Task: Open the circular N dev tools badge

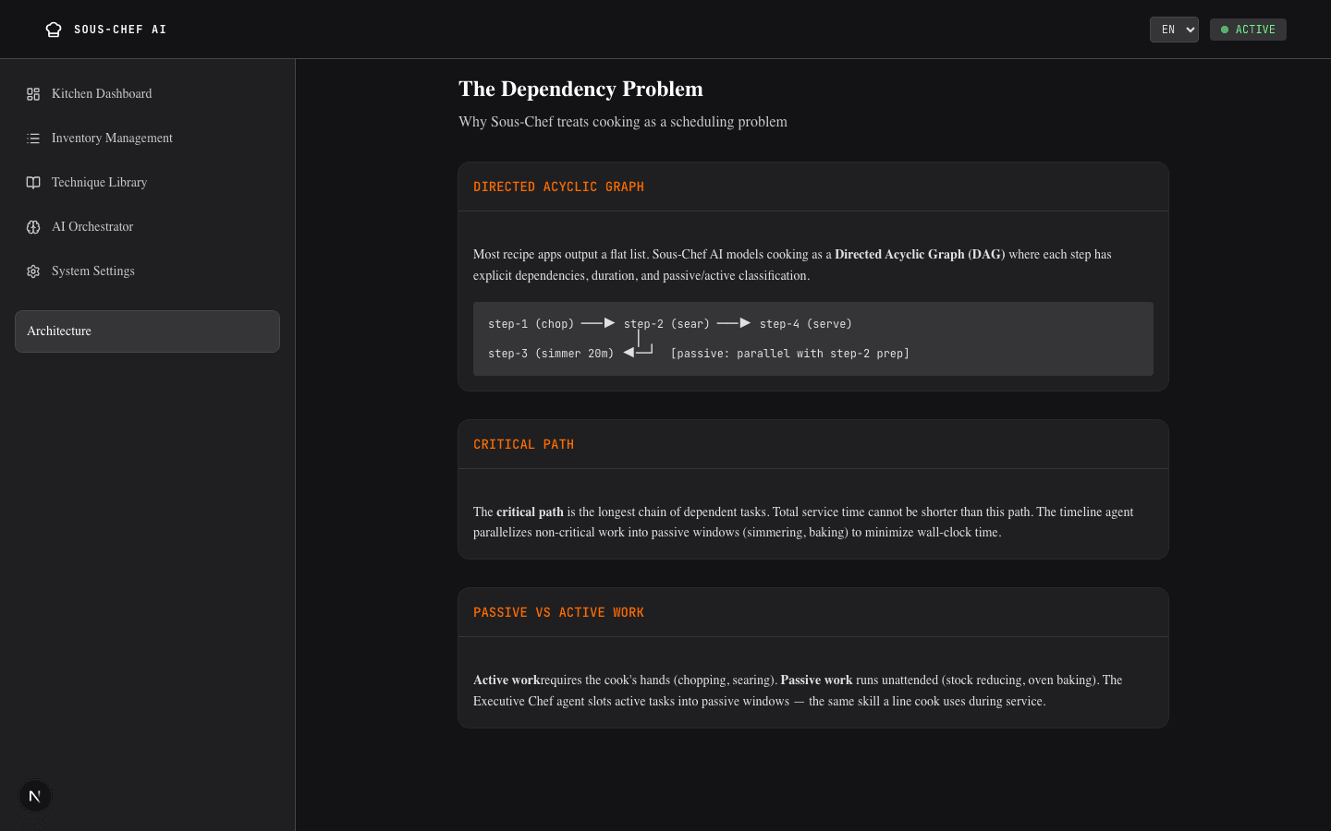Action: [x=35, y=796]
